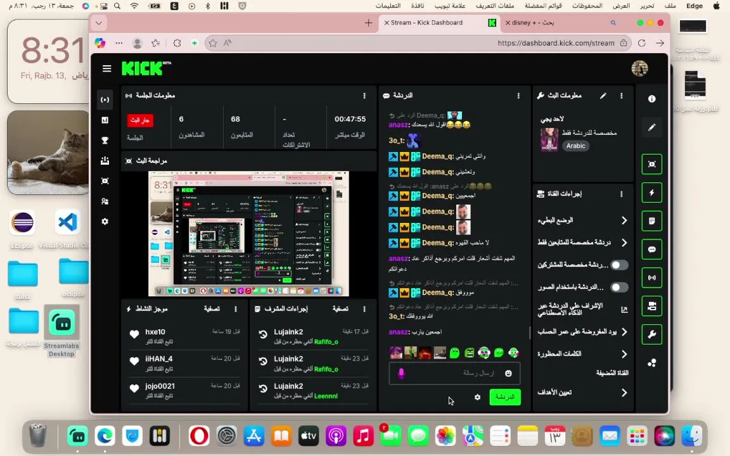730x456 pixels.
Task: Open the community users icon in the left sidebar
Action: 105,201
